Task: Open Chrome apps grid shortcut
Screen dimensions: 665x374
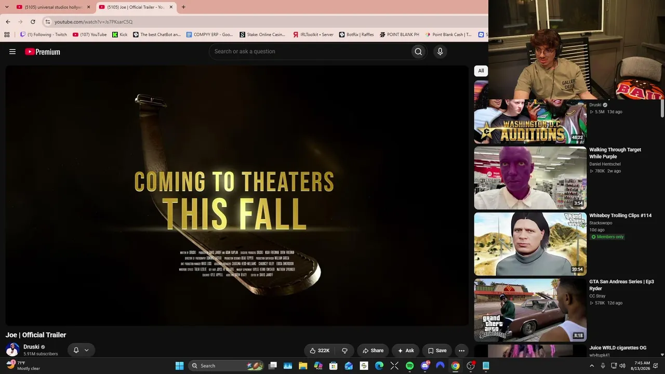Action: click(7, 35)
